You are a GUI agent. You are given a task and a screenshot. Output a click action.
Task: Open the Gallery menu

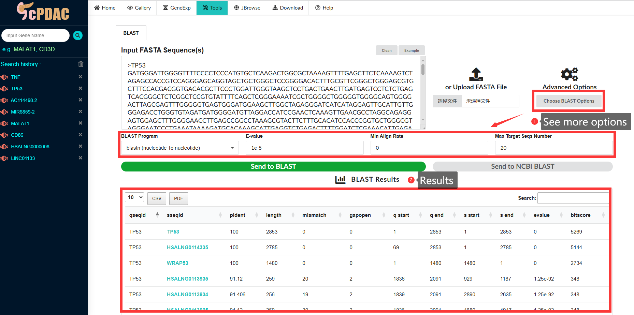(139, 7)
